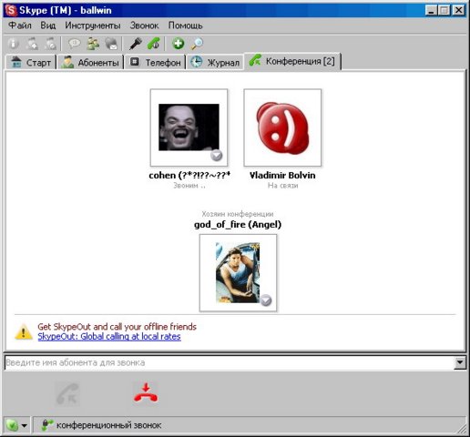Hang up with red phone button
Viewport: 470px width, 437px height.
(x=146, y=393)
